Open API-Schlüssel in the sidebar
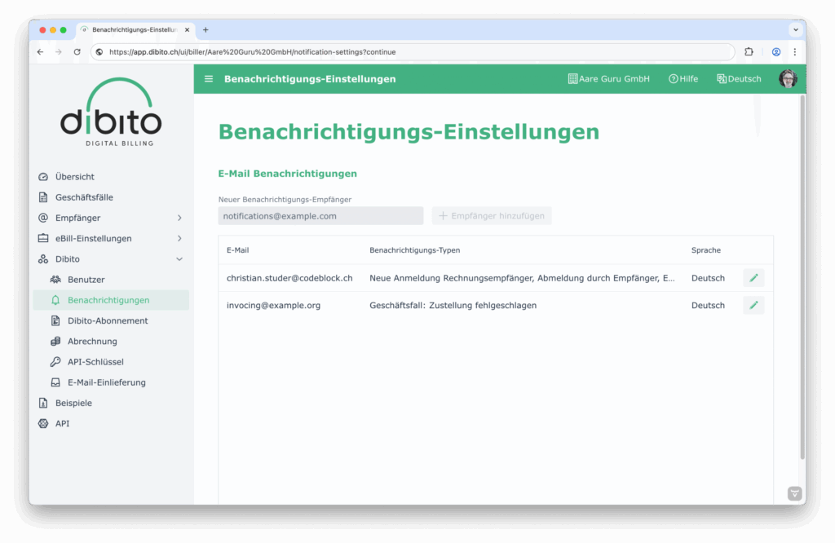 pos(95,362)
